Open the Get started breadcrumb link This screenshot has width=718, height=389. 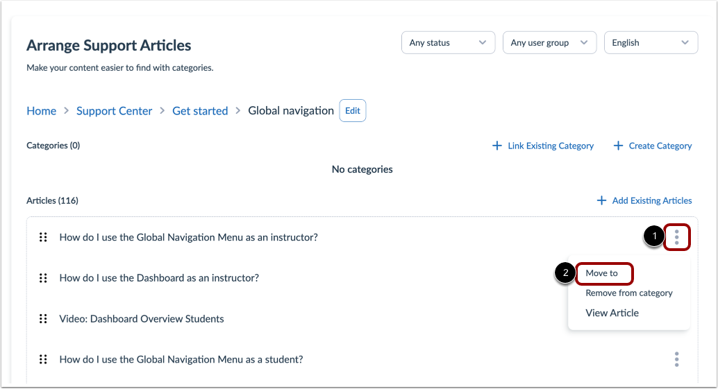tap(200, 111)
